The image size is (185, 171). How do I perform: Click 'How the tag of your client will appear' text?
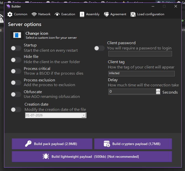141,67
